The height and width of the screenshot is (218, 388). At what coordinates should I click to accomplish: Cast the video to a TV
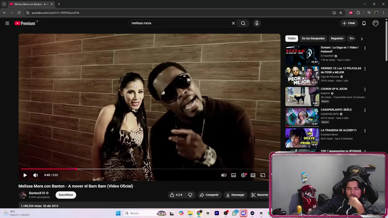click(x=263, y=175)
